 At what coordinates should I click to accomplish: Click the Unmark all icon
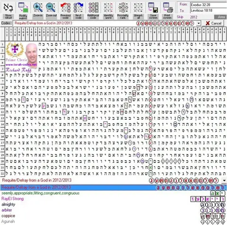tap(138, 8)
